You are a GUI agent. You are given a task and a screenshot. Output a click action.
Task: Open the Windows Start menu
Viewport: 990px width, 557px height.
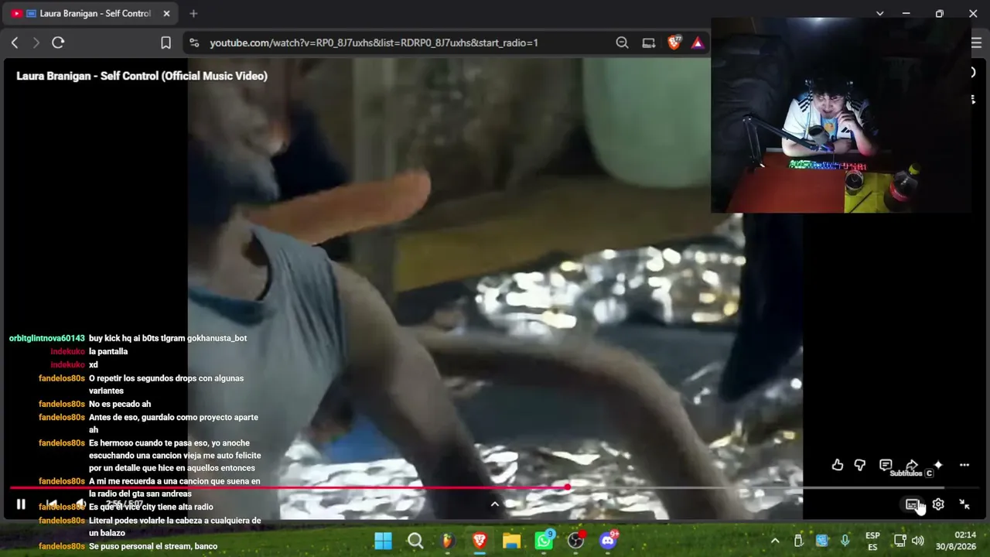[383, 541]
